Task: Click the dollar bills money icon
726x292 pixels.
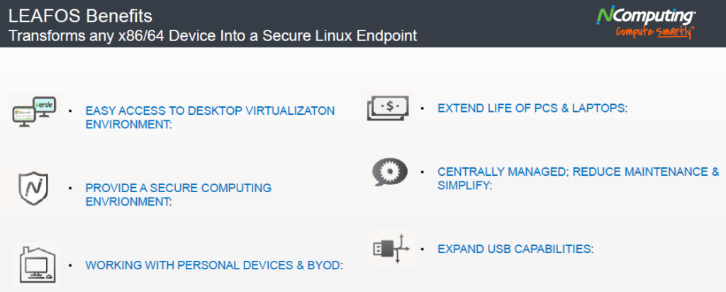Action: point(388,107)
